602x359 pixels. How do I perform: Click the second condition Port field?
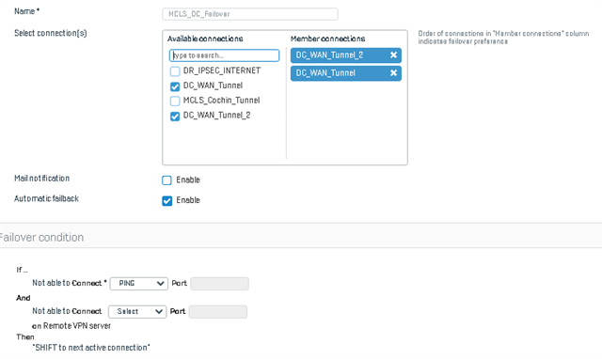218,311
